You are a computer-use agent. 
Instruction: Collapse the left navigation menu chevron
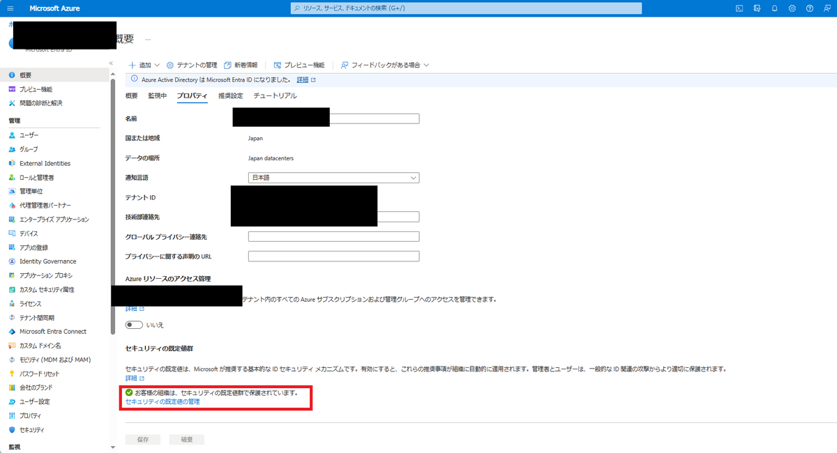[x=112, y=63]
